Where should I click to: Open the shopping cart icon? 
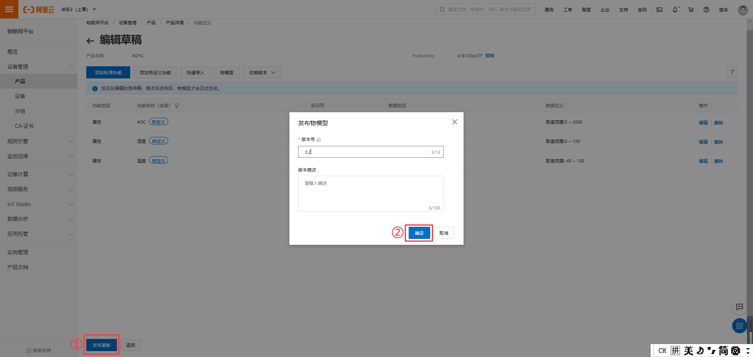point(691,9)
